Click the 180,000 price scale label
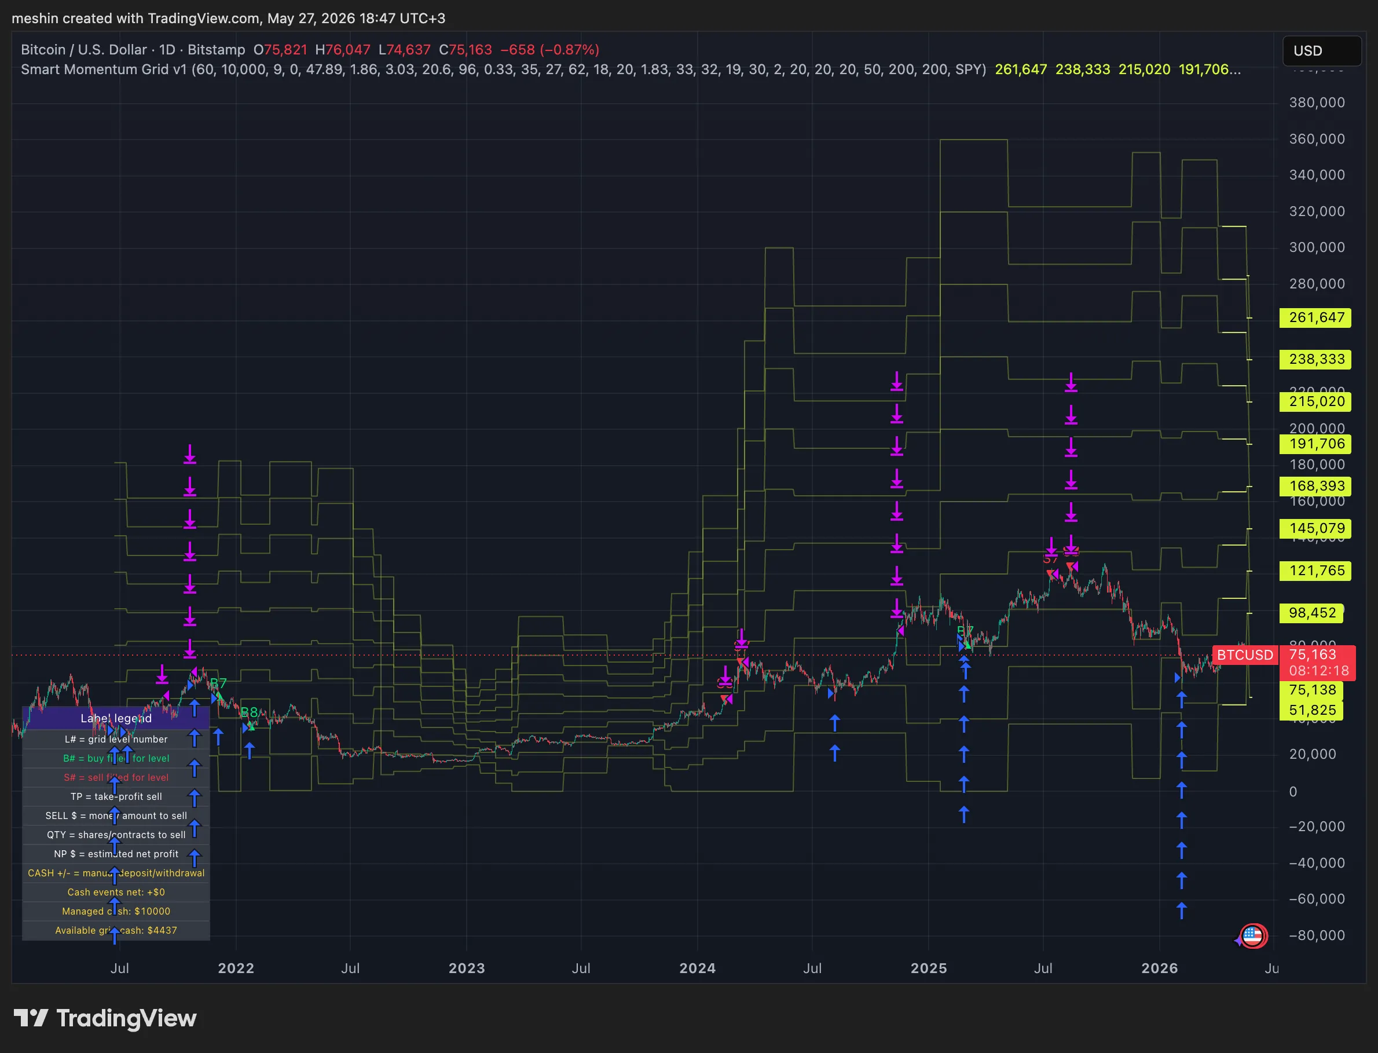Image resolution: width=1378 pixels, height=1053 pixels. point(1317,465)
